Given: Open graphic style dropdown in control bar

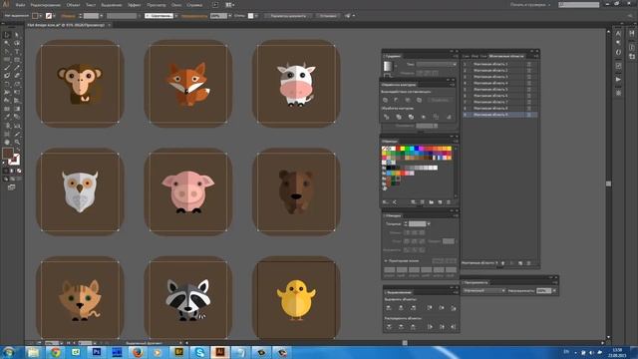Looking at the screenshot, I should [256, 16].
